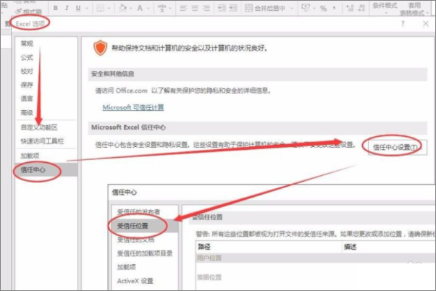Apply Percent Style format

tap(323, 9)
